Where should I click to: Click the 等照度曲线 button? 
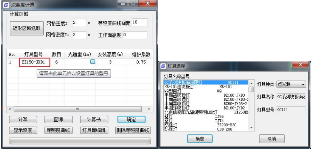(58, 130)
